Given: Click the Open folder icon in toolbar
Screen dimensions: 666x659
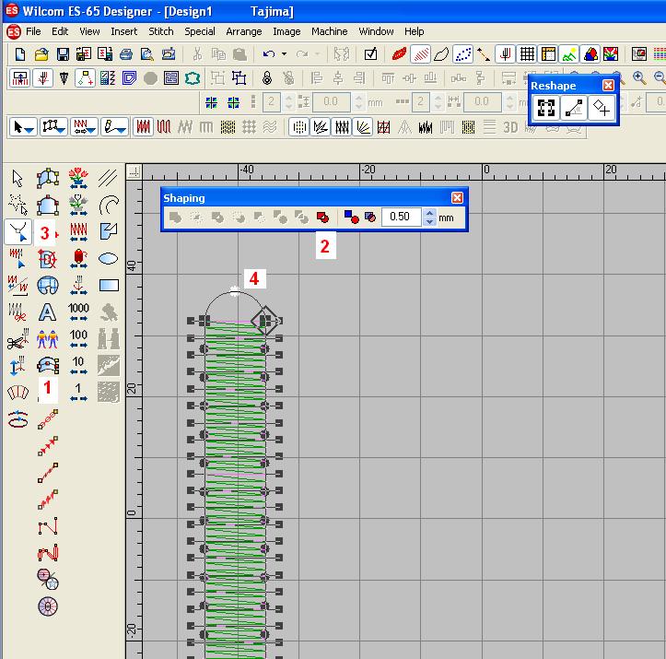Looking at the screenshot, I should pyautogui.click(x=41, y=55).
